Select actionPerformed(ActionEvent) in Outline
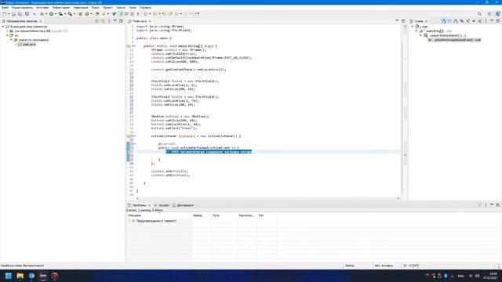Viewport: 502px width, 282px height. click(x=455, y=40)
